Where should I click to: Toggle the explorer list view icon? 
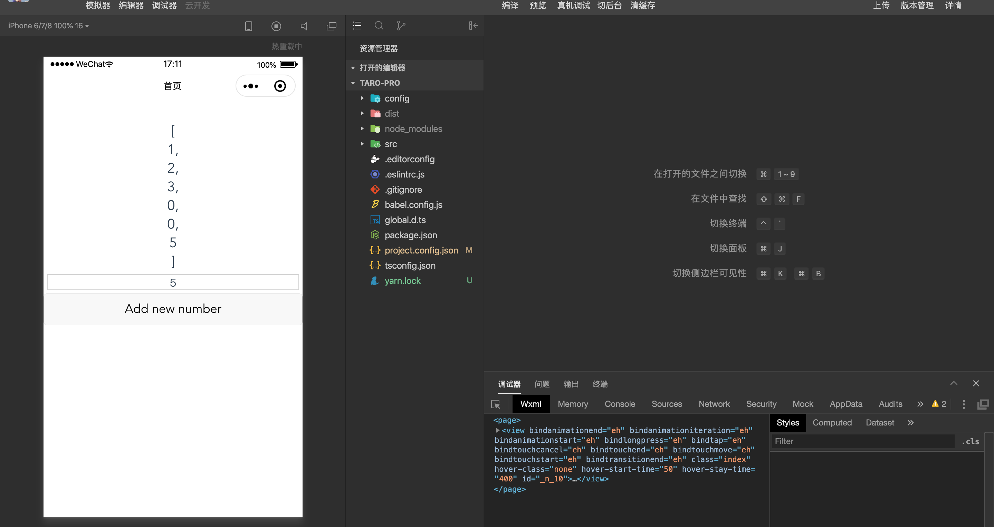[357, 26]
